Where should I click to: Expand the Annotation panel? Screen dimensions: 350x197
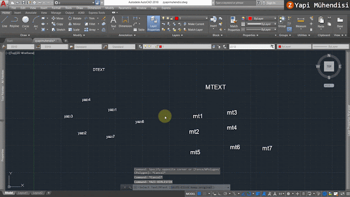pyautogui.click(x=127, y=35)
